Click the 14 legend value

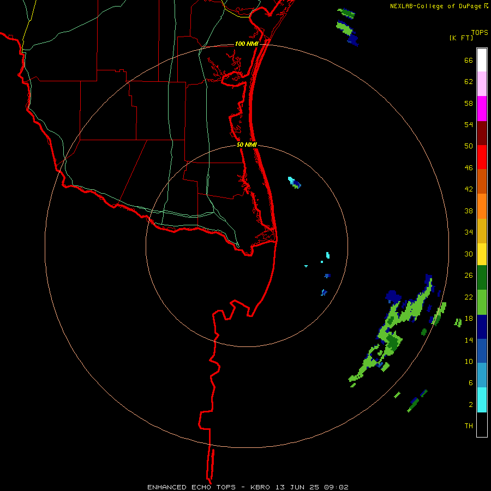coord(469,340)
